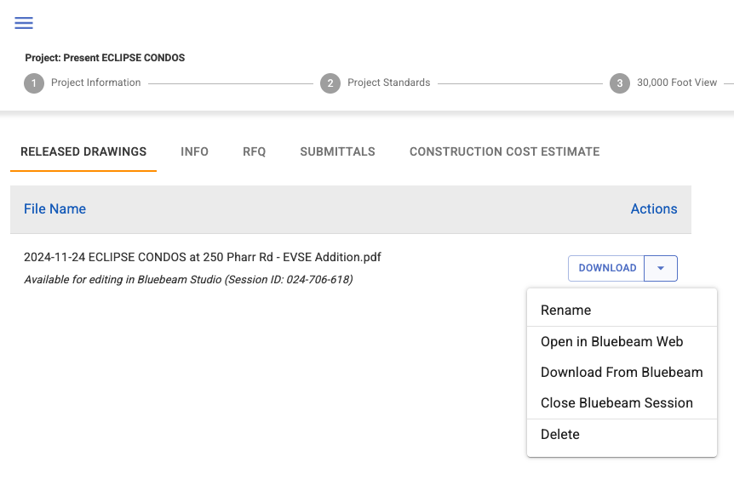Screen dimensions: 734x479
Task: Go to Project Standards step
Action: click(x=388, y=83)
